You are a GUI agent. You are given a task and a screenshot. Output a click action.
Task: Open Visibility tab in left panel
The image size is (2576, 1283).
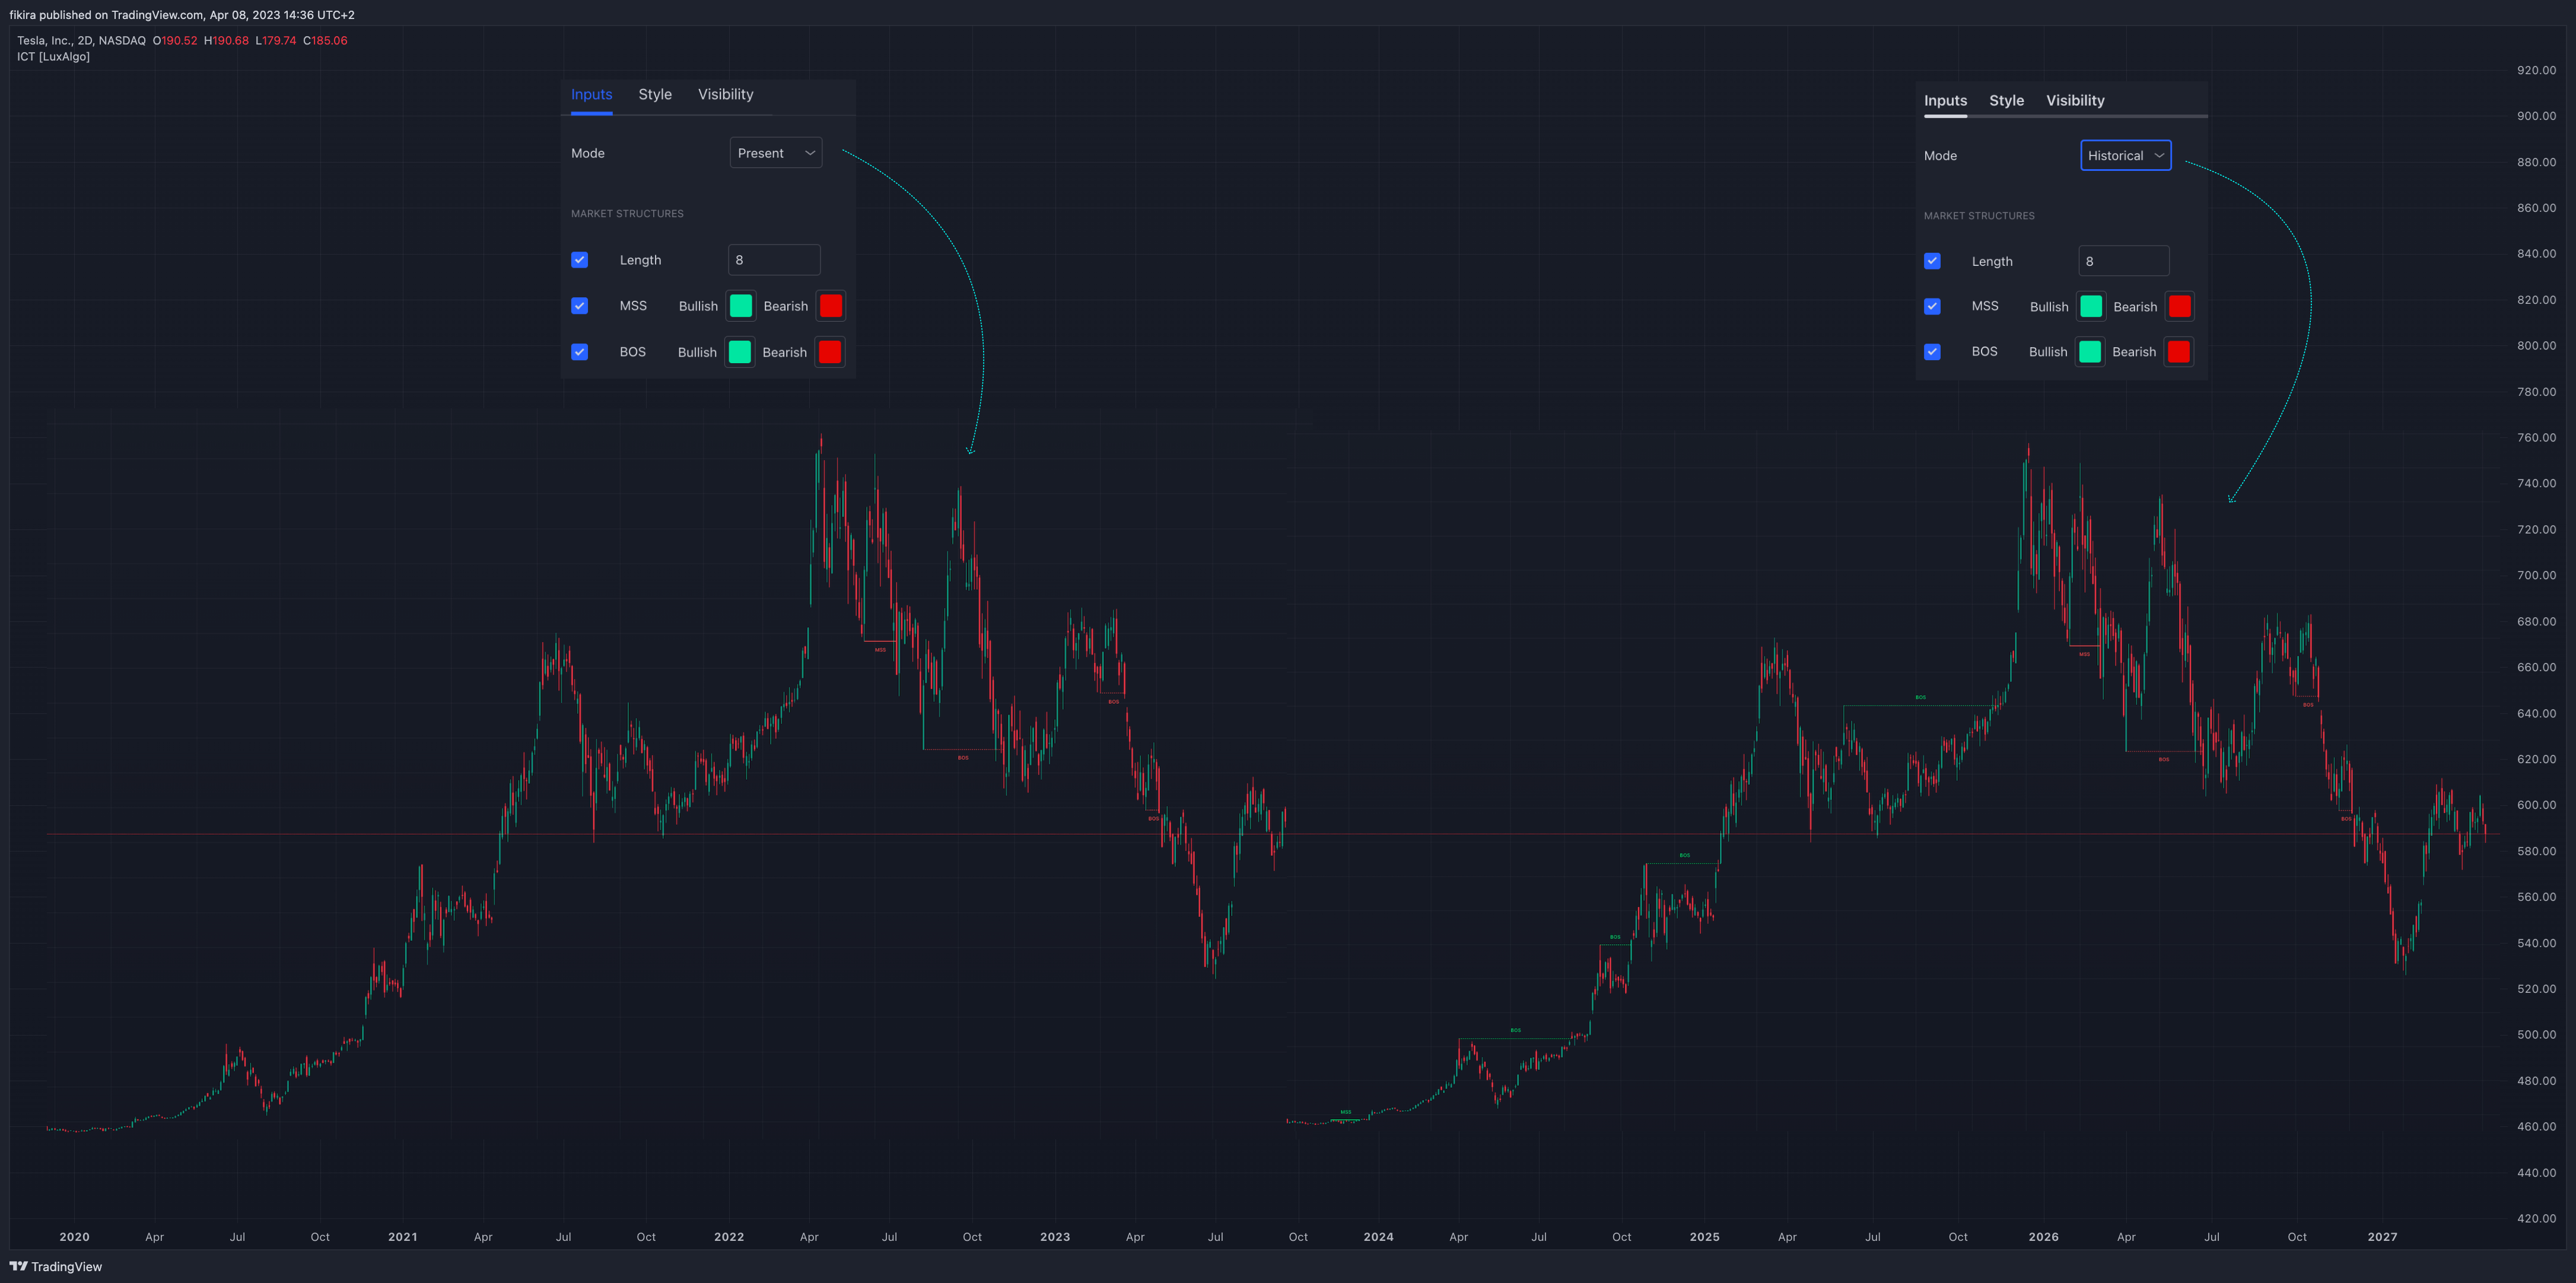click(725, 94)
